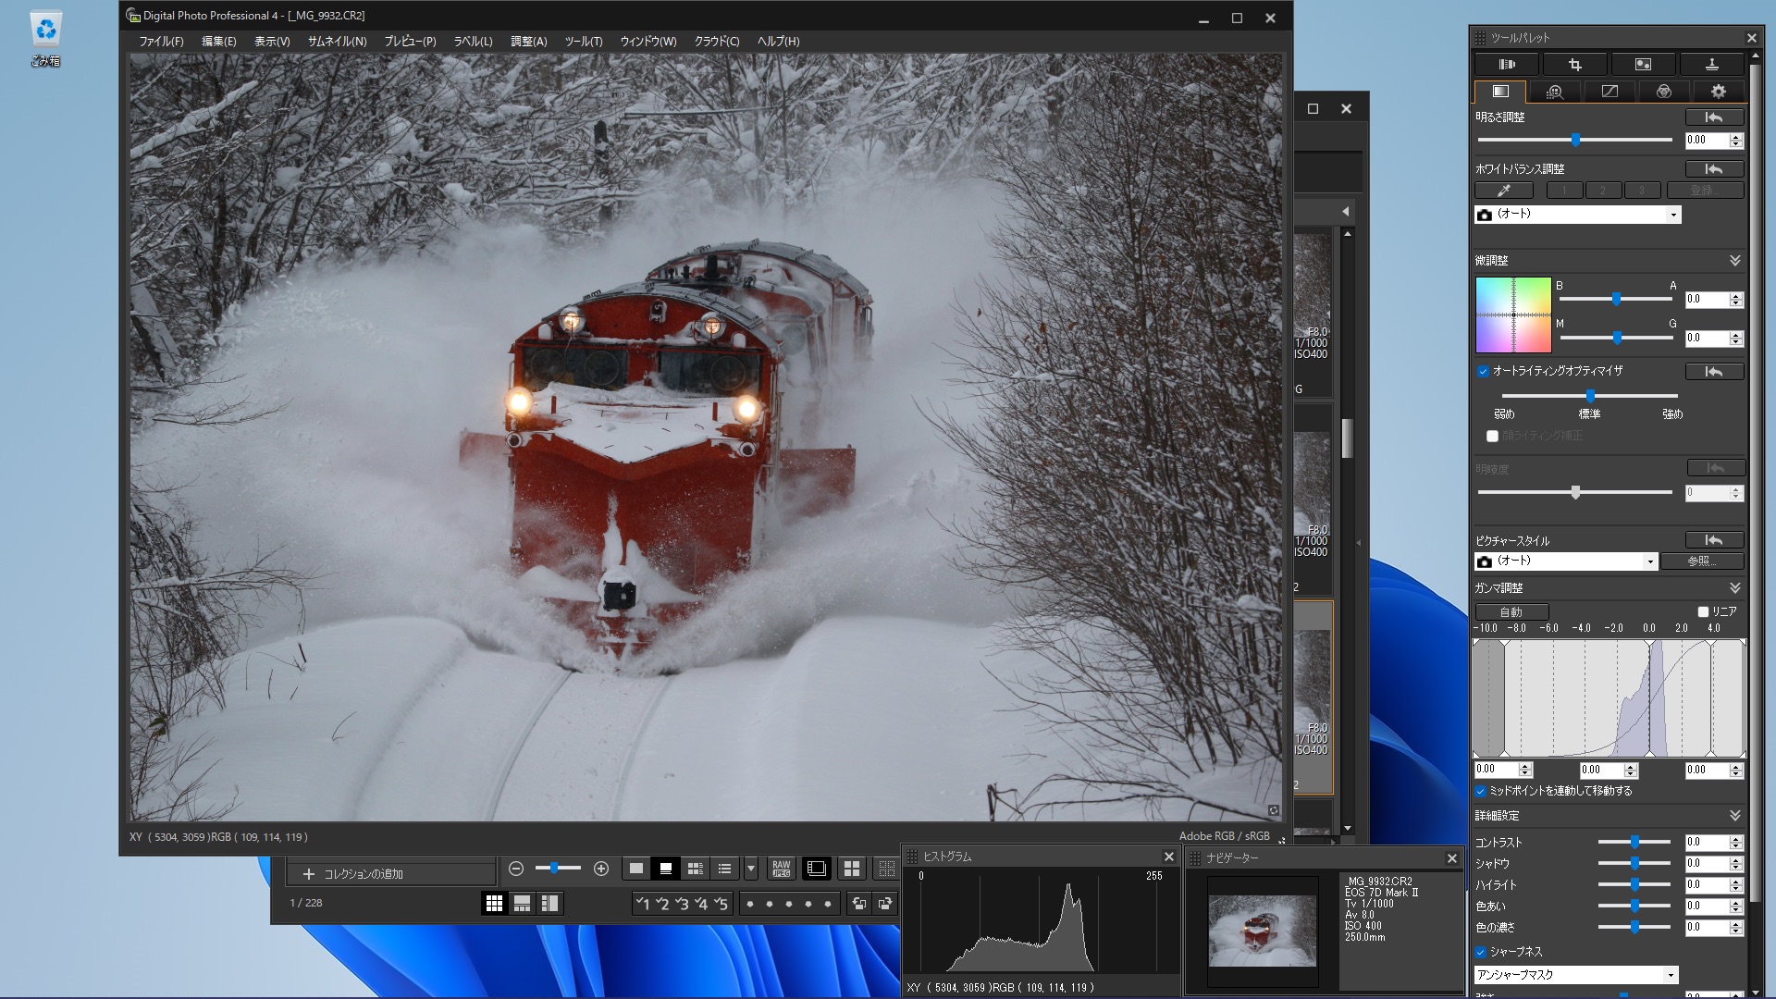Select the thumbnail list view icon
The width and height of the screenshot is (1776, 999).
724,869
